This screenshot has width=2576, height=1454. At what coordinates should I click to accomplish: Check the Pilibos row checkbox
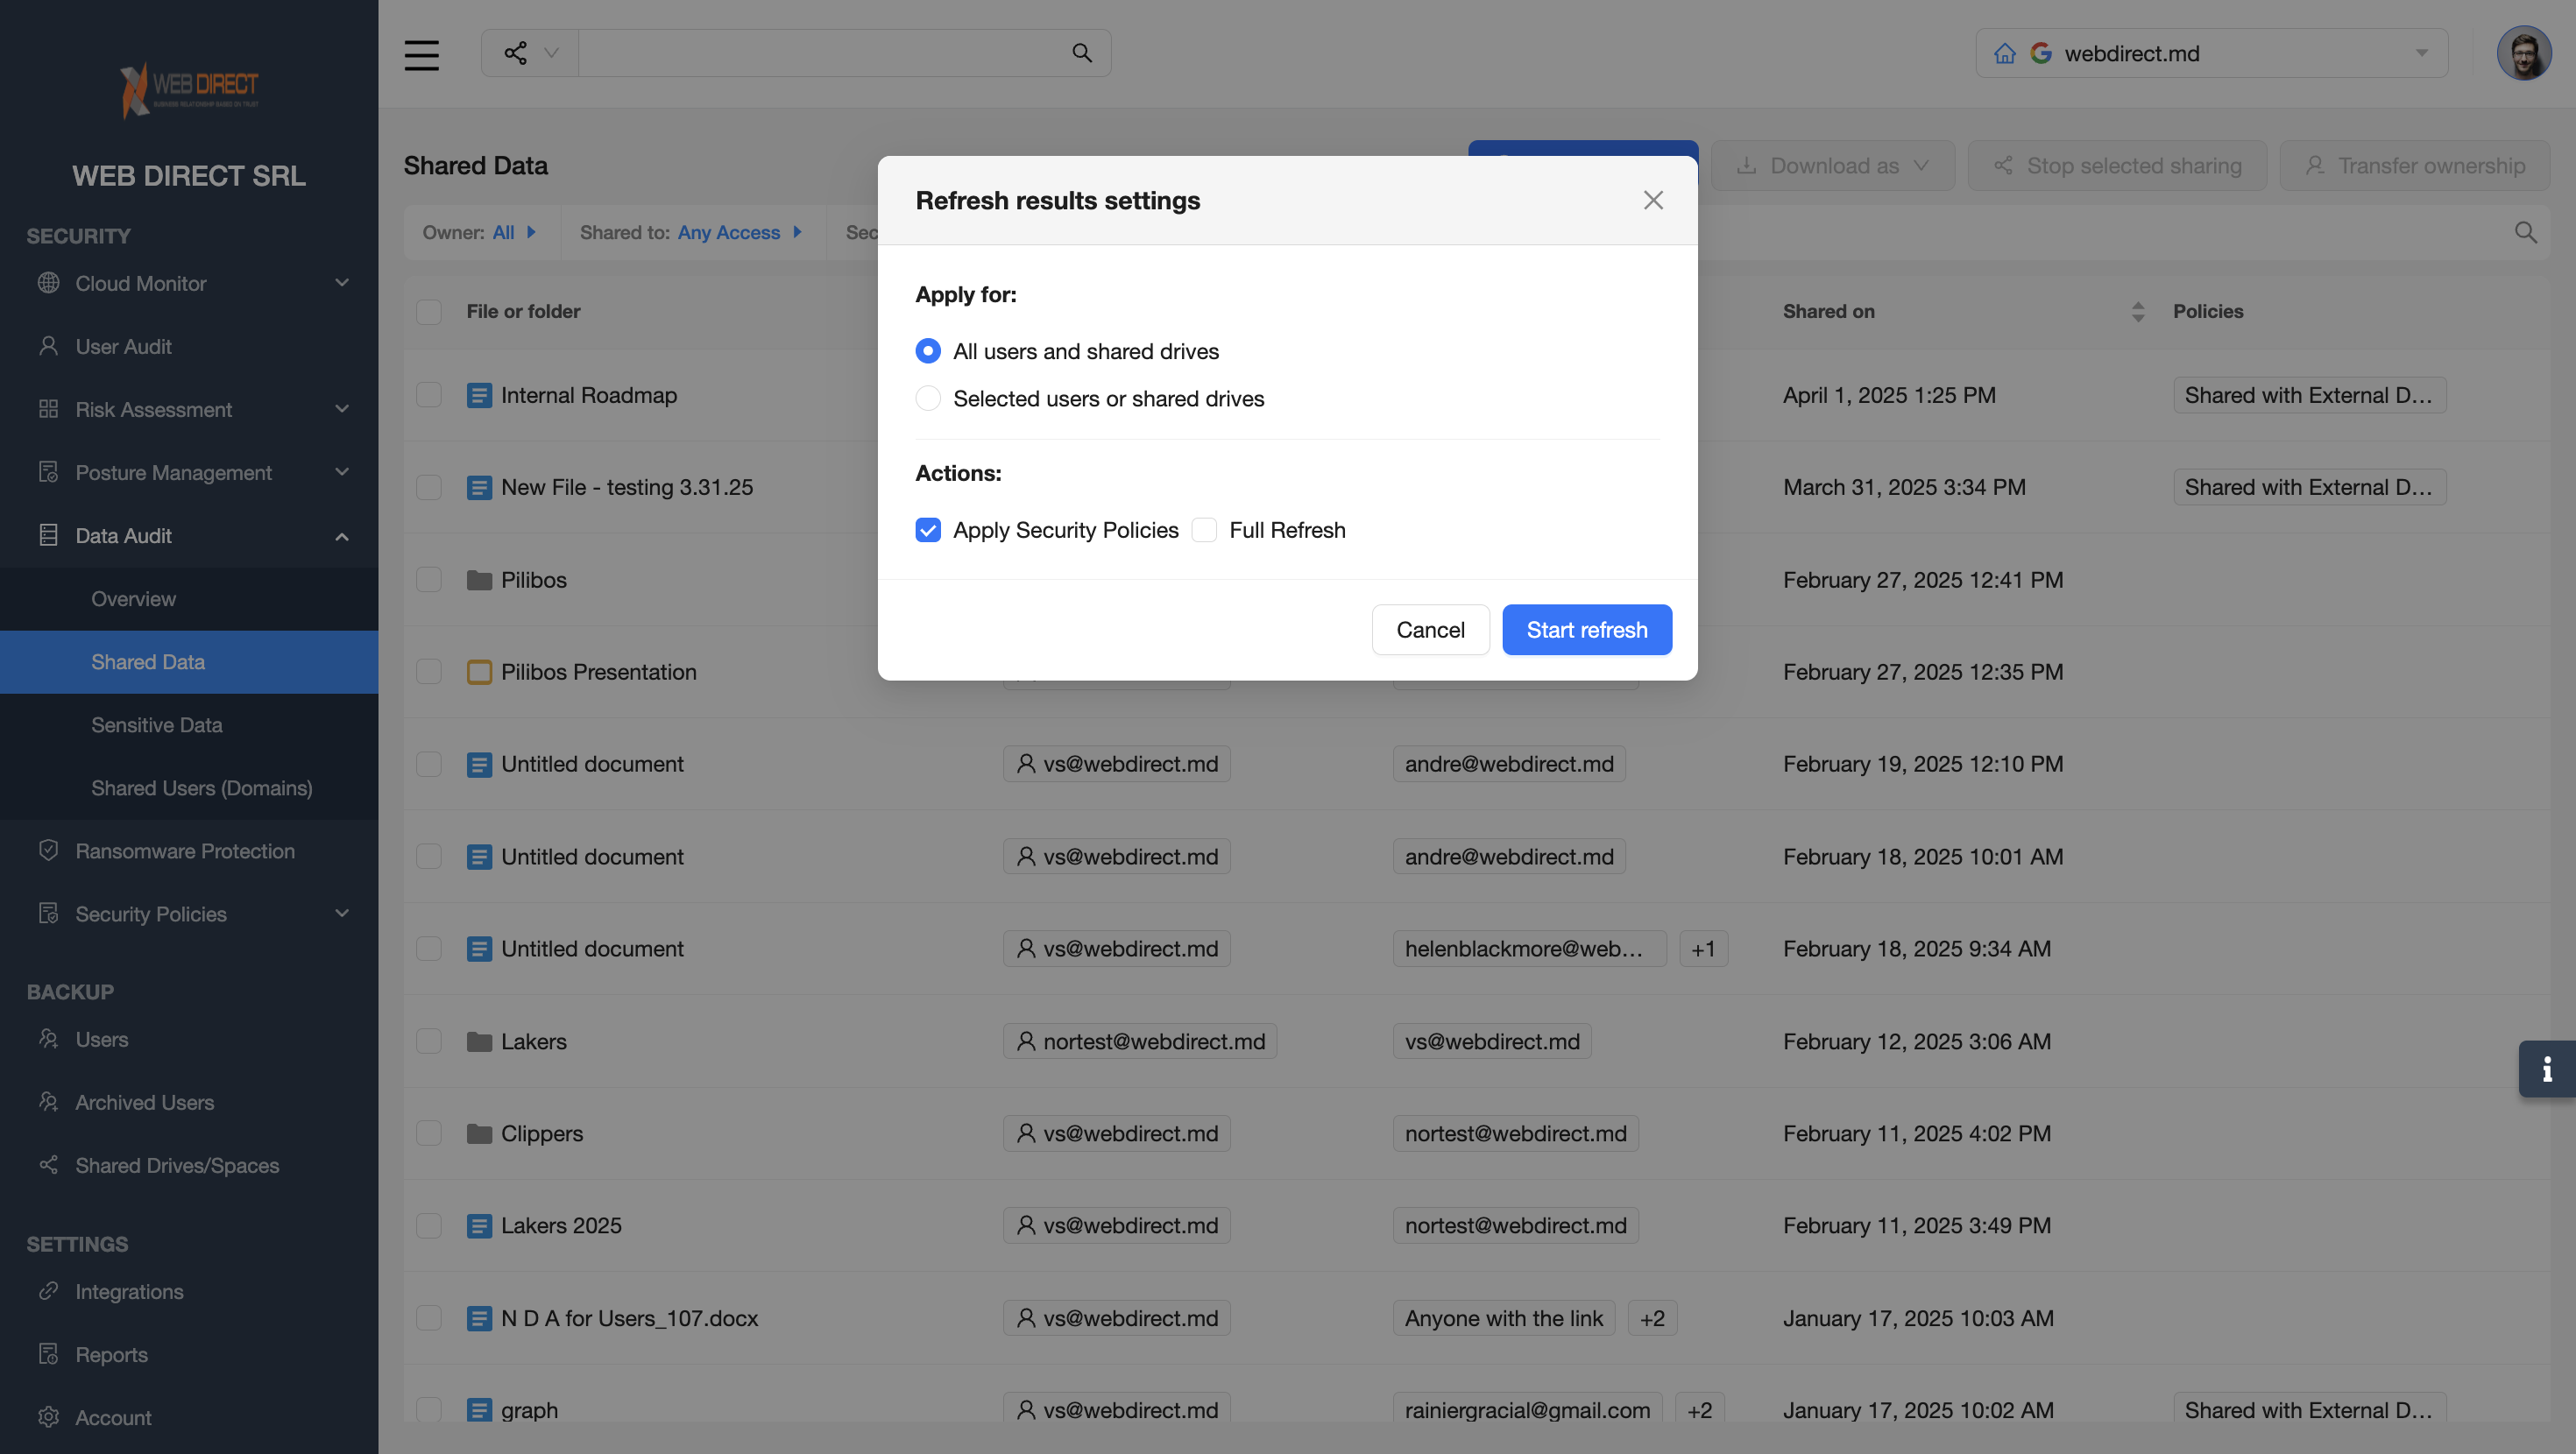tap(428, 580)
